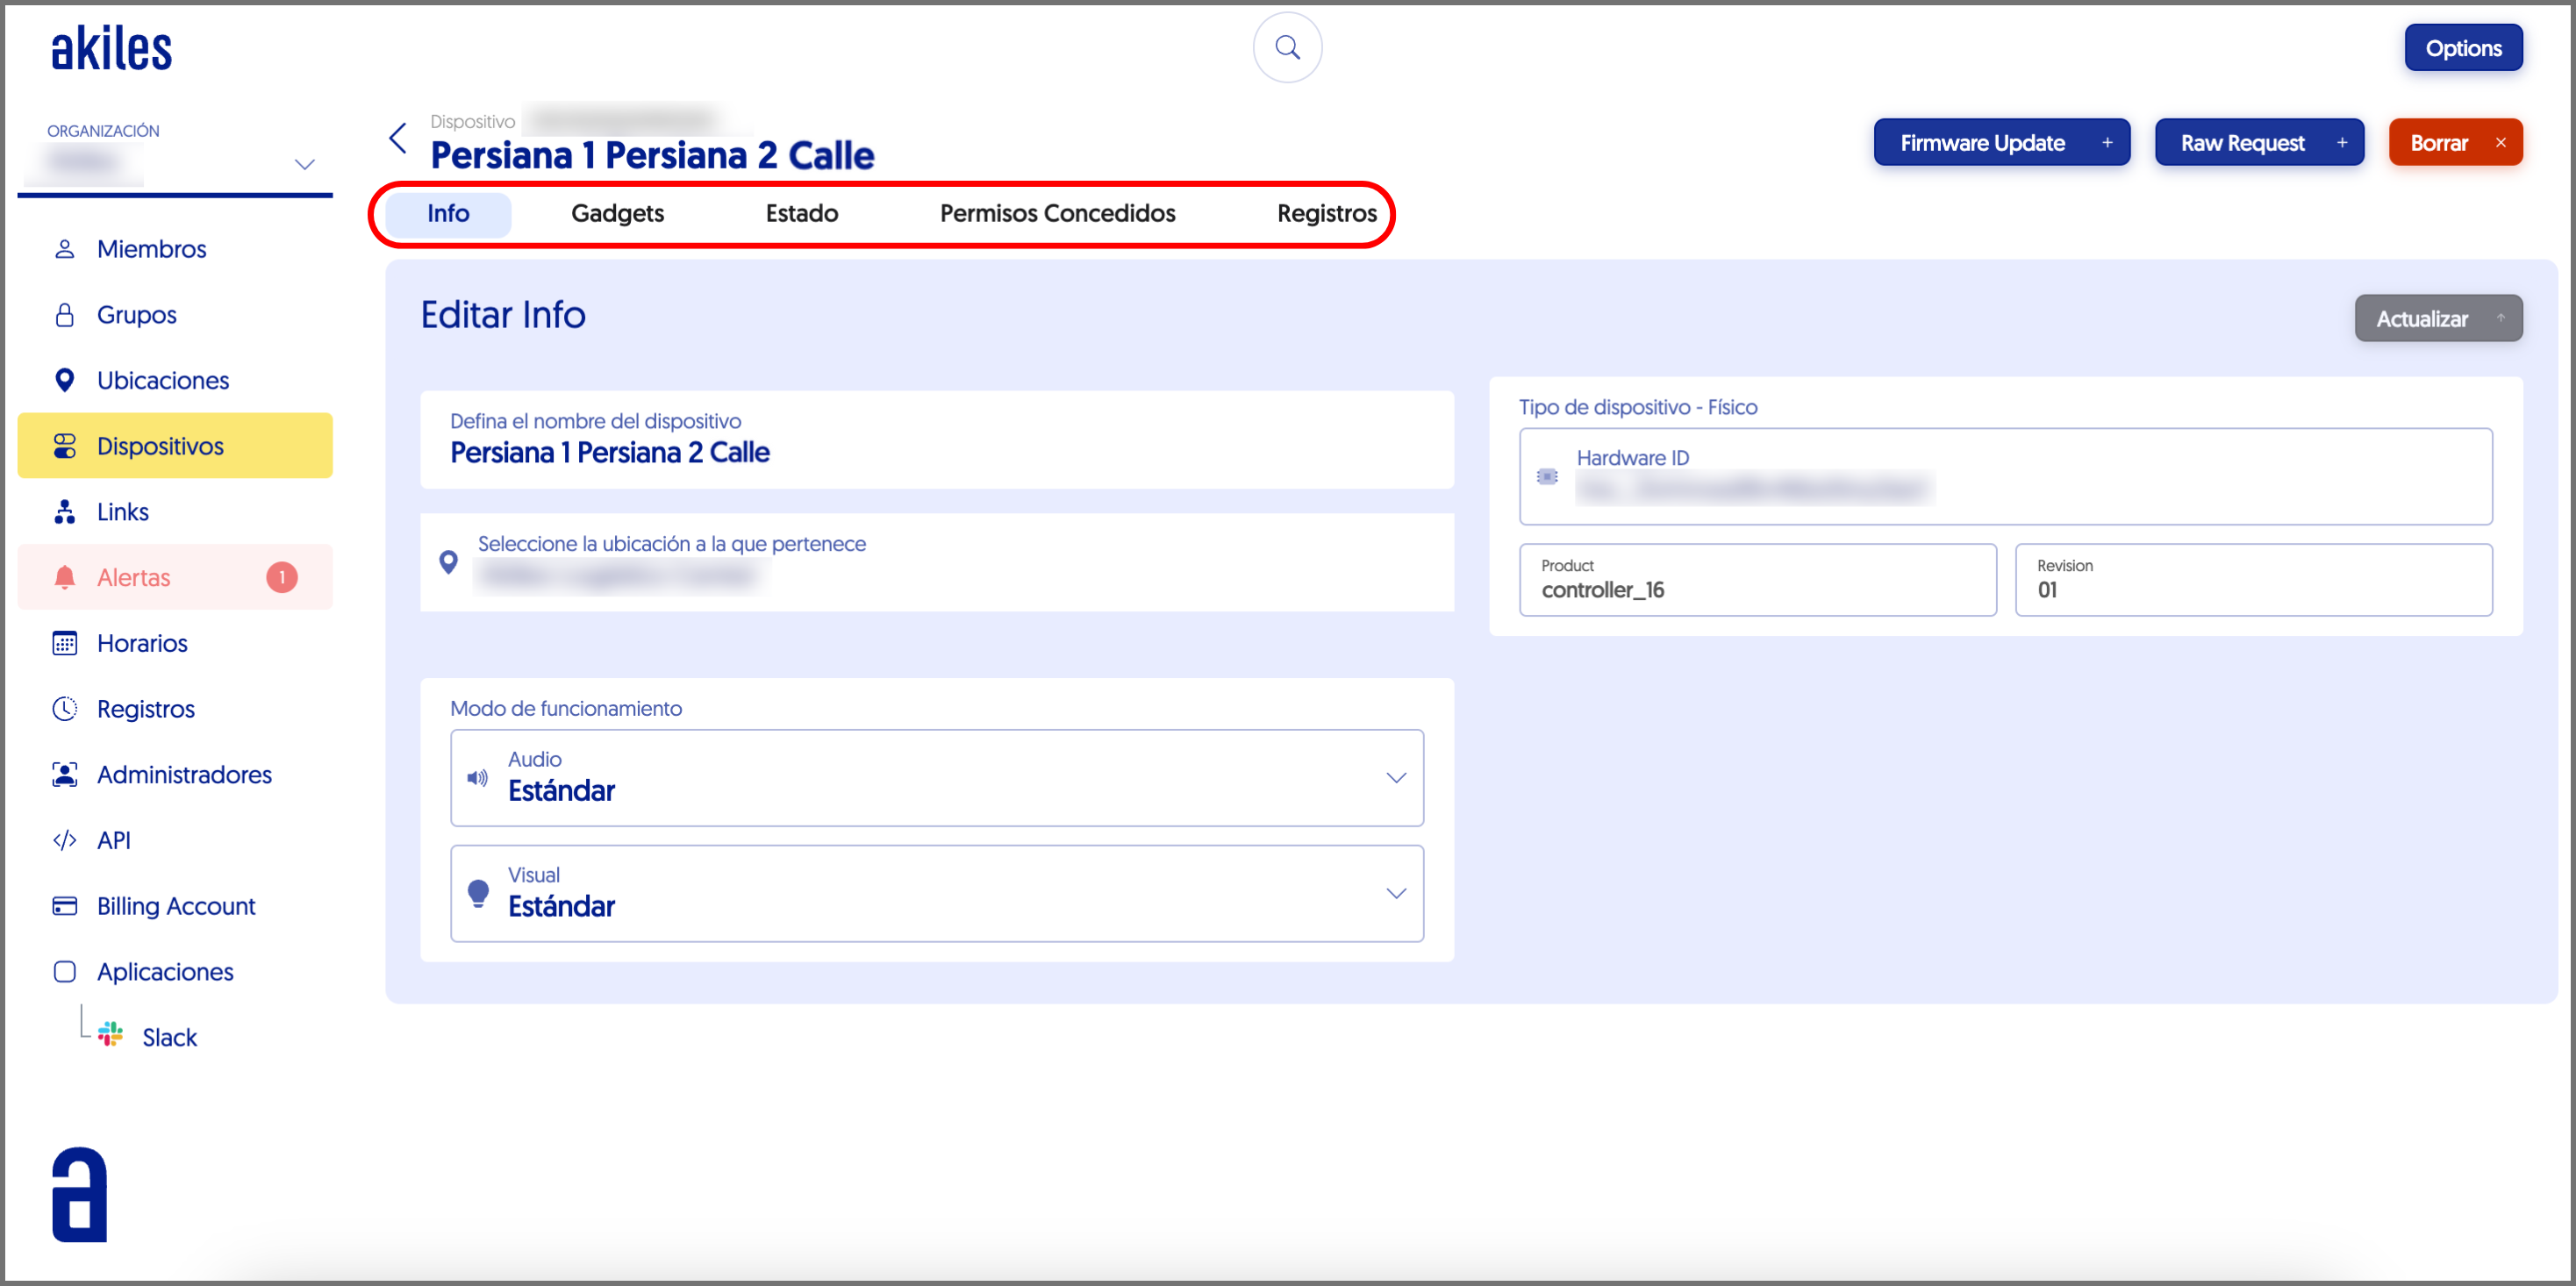Open Miembros via its person icon
This screenshot has width=2576, height=1286.
pyautogui.click(x=65, y=249)
